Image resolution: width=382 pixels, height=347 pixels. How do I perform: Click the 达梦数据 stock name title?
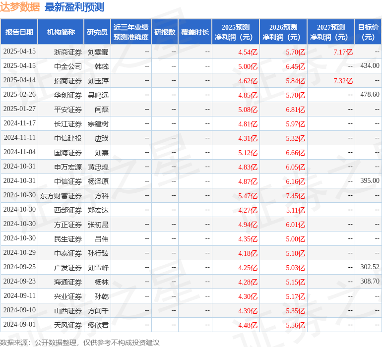20,7
